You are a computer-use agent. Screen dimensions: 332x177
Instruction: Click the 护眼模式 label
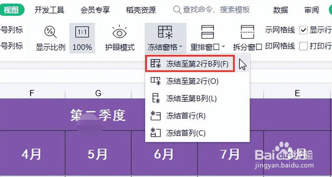pos(120,47)
